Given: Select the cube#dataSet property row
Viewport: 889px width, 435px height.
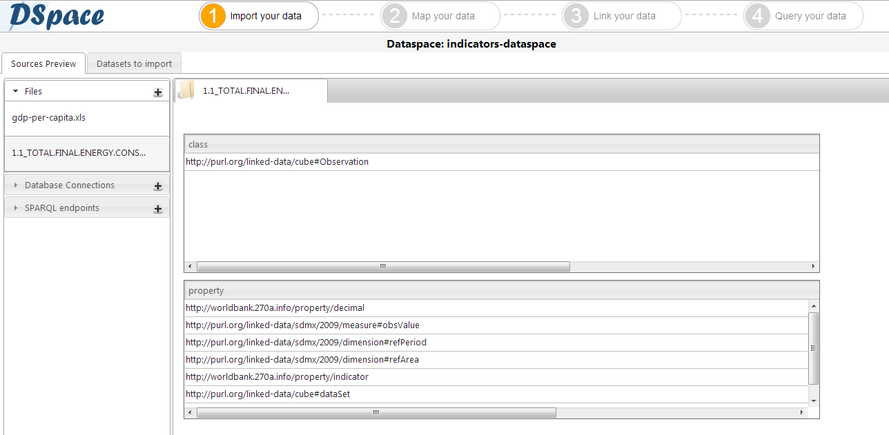Looking at the screenshot, I should (496, 394).
